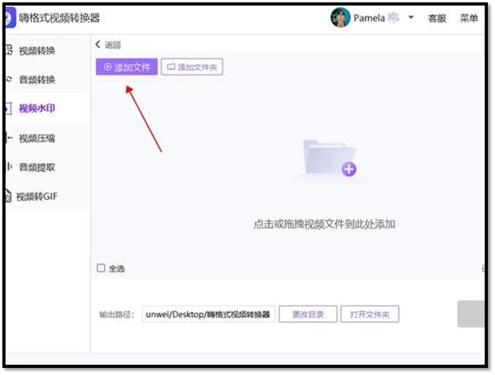Select 视频水印 in the sidebar
This screenshot has width=495, height=375.
[x=37, y=108]
